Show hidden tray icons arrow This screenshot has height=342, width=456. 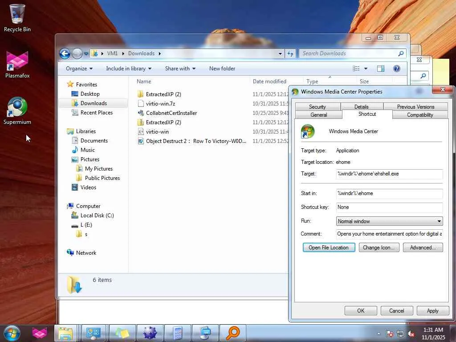tap(379, 334)
